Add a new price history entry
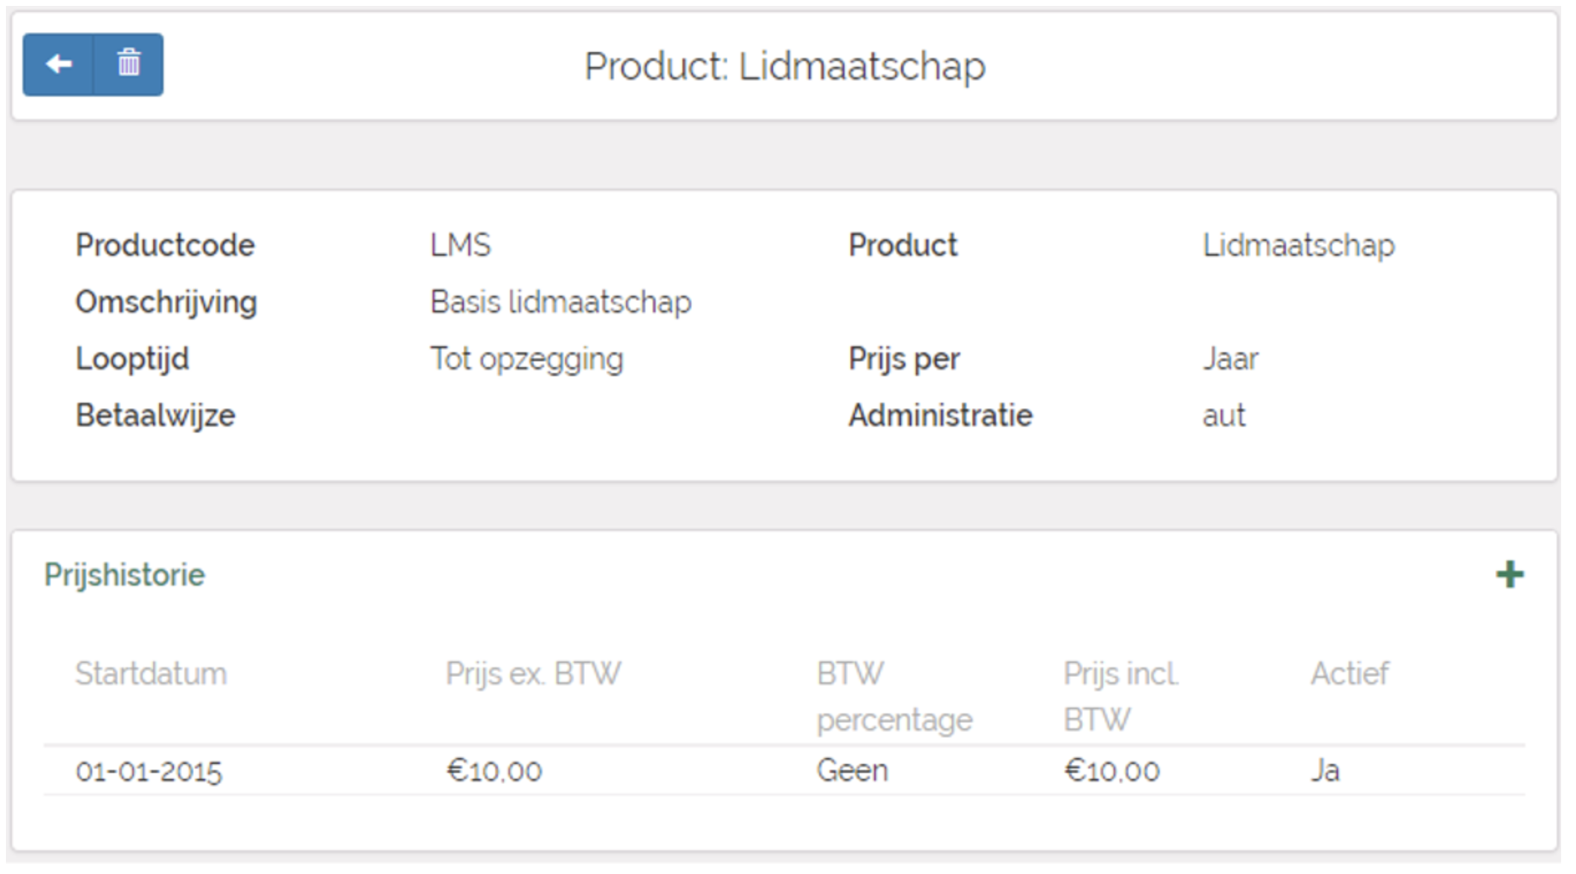Viewport: 1576px width, 874px height. [x=1510, y=574]
